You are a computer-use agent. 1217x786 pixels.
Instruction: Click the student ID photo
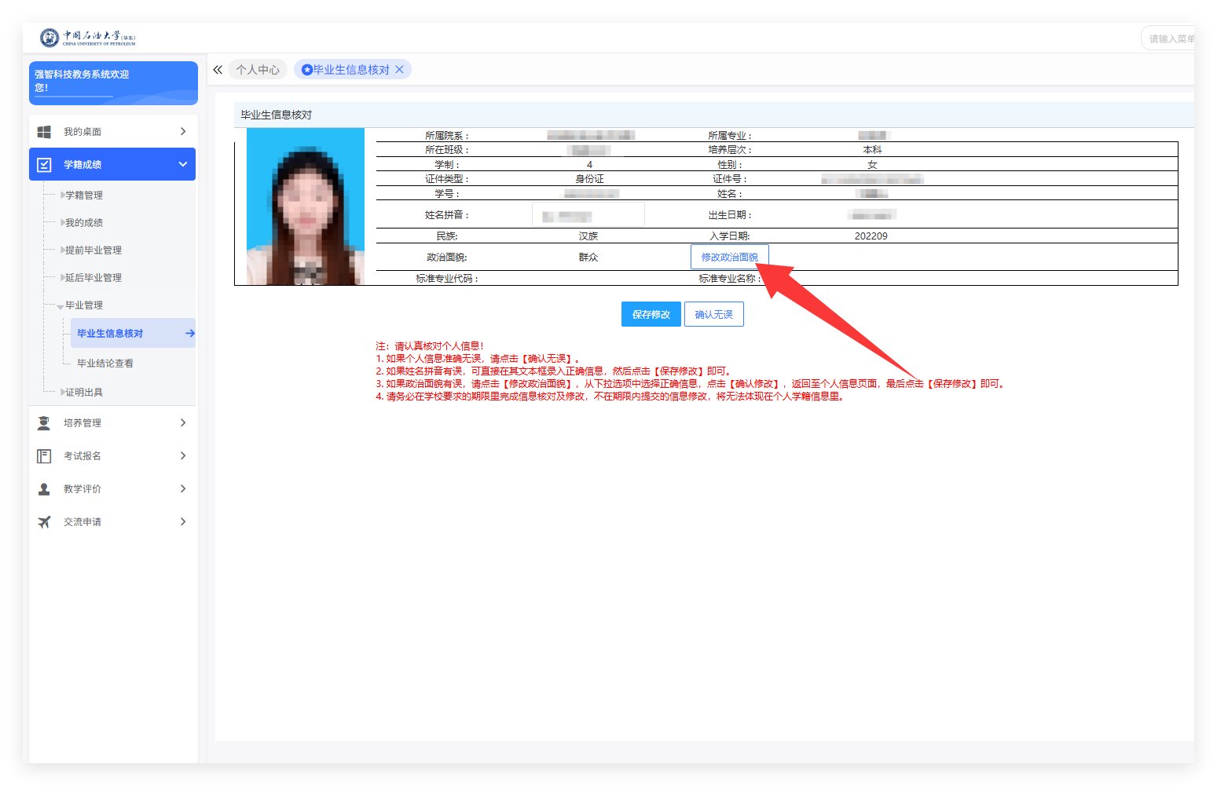pyautogui.click(x=306, y=207)
